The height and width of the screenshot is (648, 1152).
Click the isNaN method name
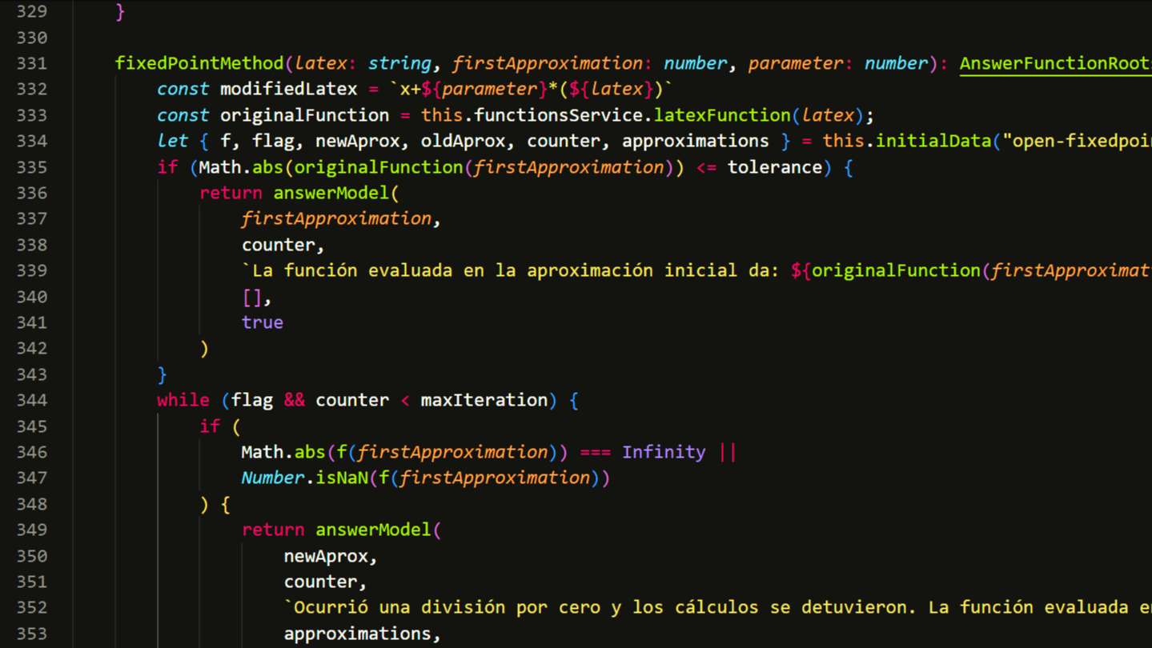tap(342, 478)
